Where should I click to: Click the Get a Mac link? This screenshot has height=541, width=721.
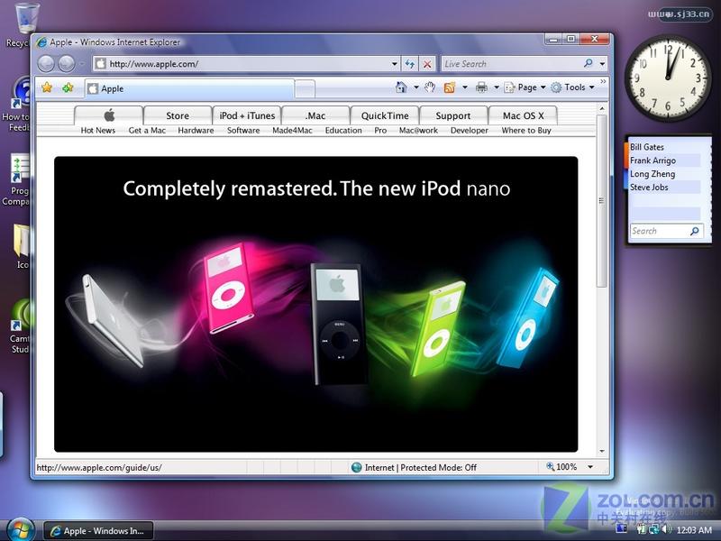147,130
